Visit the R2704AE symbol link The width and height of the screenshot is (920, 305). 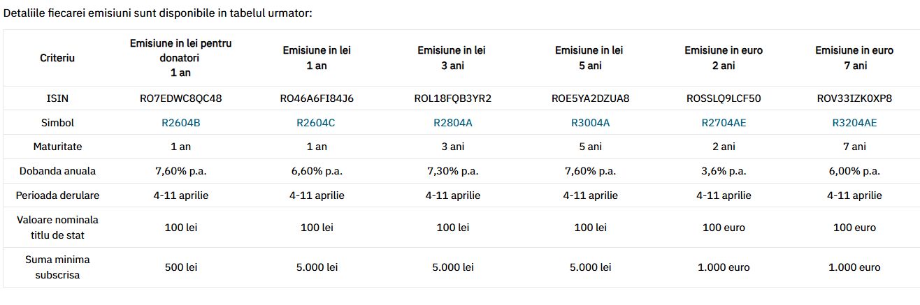tap(724, 123)
